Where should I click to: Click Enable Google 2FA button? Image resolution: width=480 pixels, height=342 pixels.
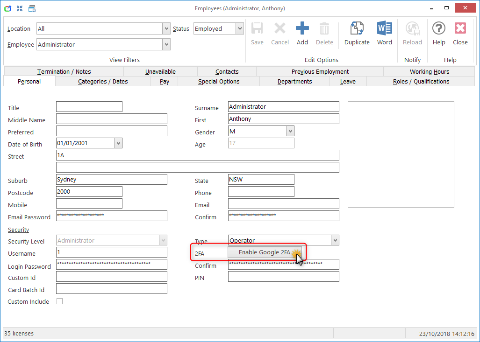click(265, 252)
